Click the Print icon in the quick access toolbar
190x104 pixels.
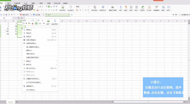(6, 15)
